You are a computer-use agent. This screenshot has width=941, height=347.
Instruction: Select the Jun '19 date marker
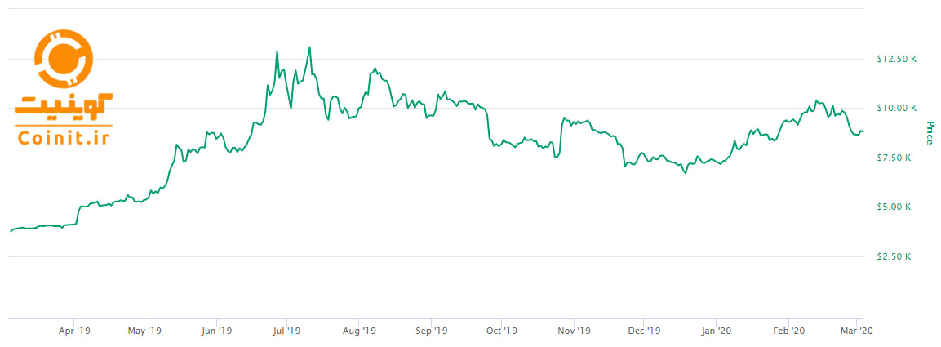pyautogui.click(x=216, y=331)
